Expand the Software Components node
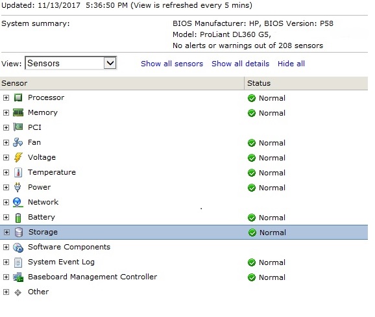The image size is (375, 317). pyautogui.click(x=6, y=247)
